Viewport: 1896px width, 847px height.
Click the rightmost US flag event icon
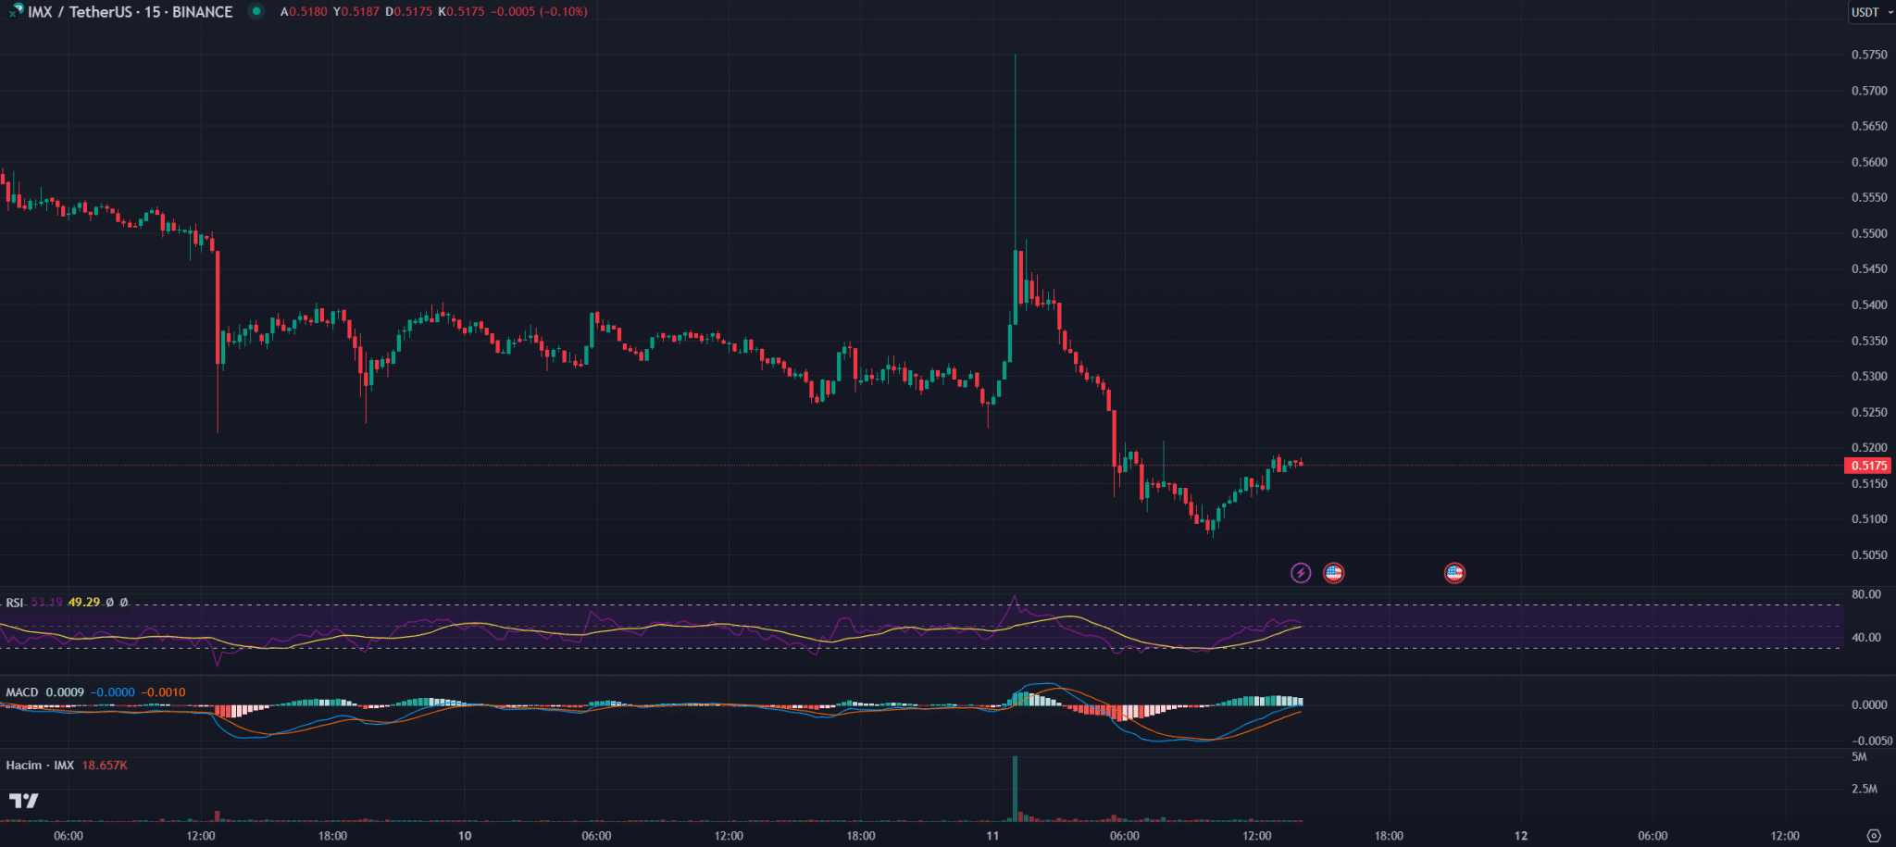tap(1454, 573)
